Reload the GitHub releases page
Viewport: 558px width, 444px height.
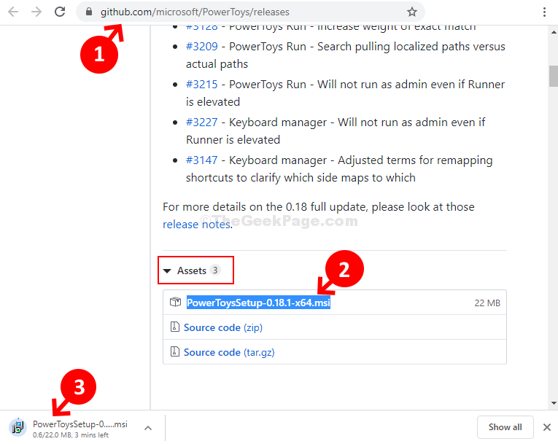point(60,12)
